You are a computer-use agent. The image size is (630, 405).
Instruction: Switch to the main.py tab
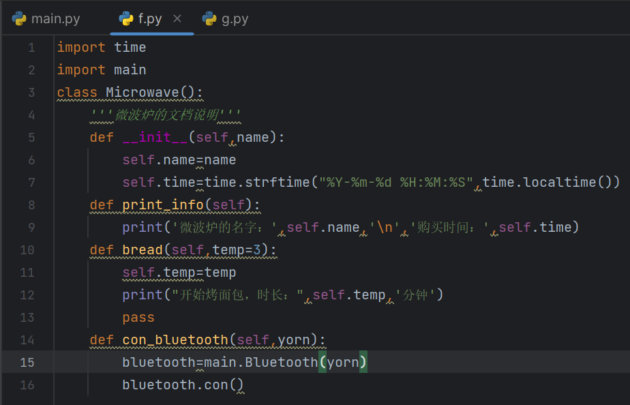tap(55, 18)
